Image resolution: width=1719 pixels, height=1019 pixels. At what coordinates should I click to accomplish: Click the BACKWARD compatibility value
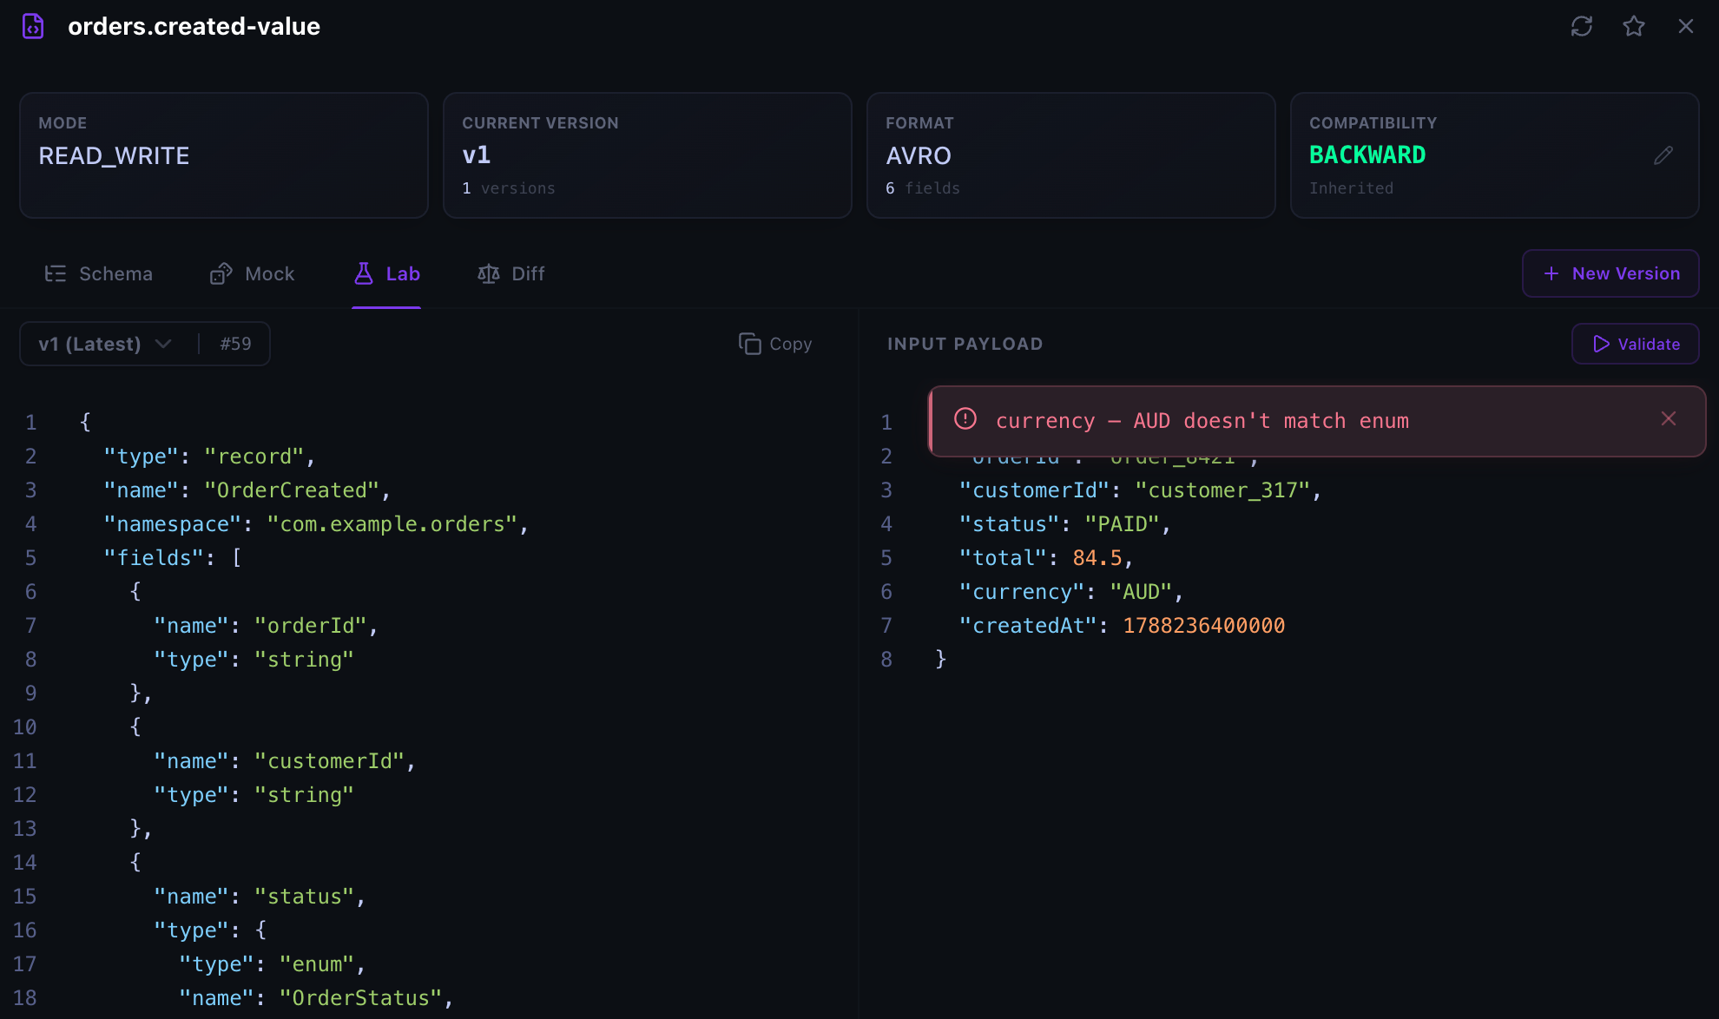[x=1367, y=155]
